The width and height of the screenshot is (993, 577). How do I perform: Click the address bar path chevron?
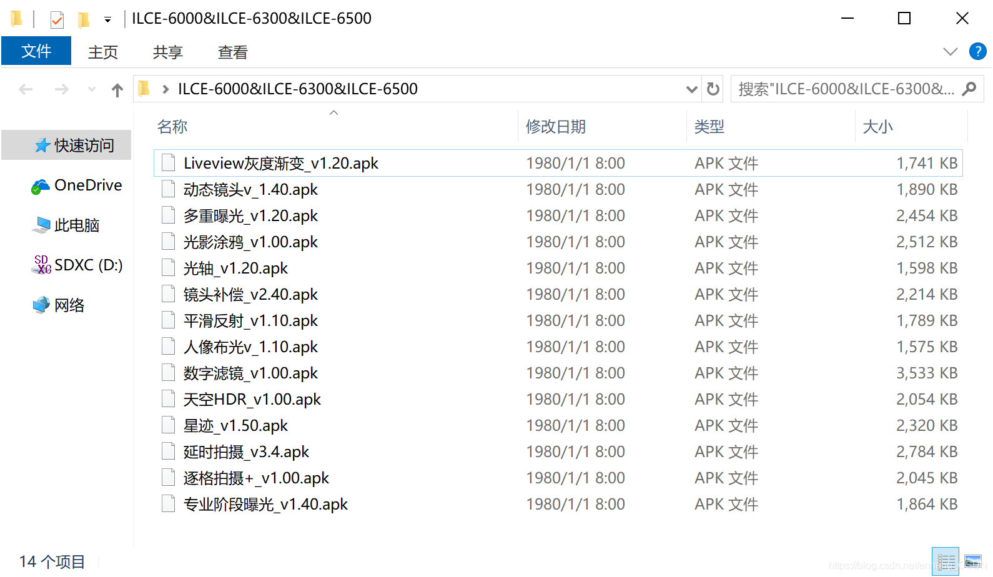[165, 89]
